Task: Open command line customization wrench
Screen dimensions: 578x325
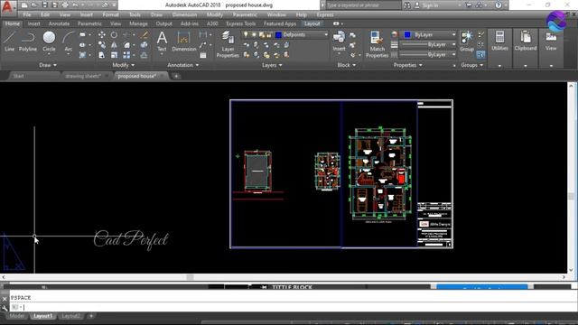Action: (x=5, y=308)
